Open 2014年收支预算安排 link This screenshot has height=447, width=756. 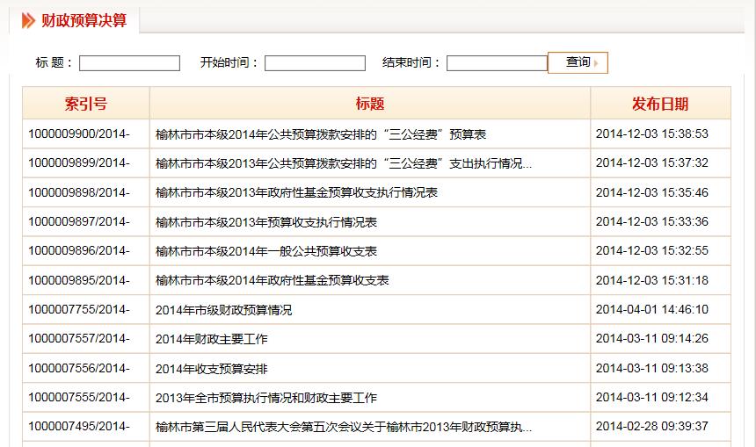coord(211,369)
